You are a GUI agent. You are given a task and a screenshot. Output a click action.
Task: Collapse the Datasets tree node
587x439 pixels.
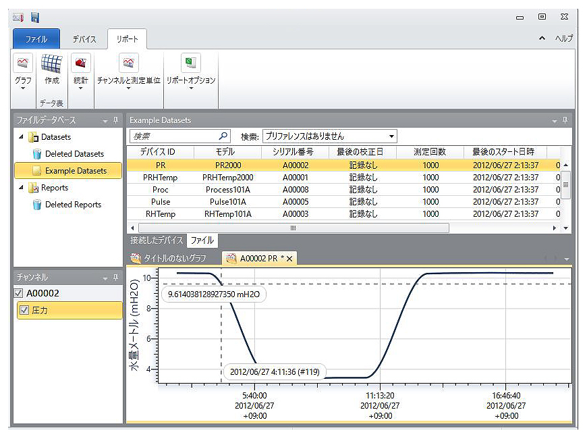point(21,137)
